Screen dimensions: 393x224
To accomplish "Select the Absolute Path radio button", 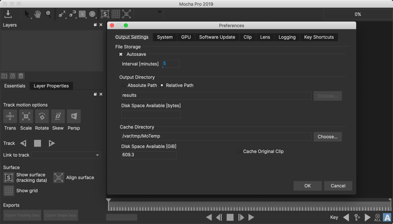I will point(123,86).
